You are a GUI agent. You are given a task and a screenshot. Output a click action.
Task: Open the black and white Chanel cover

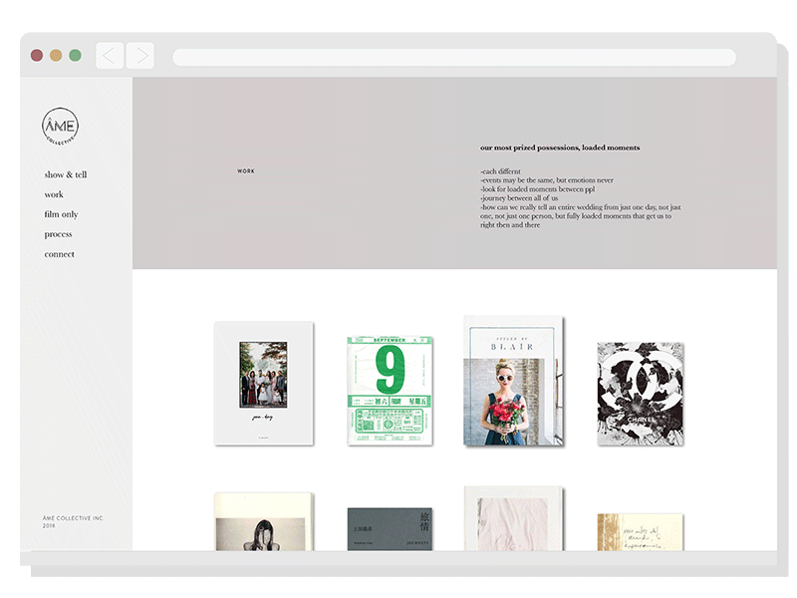point(640,393)
